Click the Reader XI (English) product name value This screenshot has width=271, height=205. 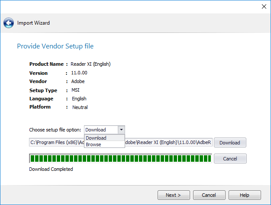click(x=90, y=64)
